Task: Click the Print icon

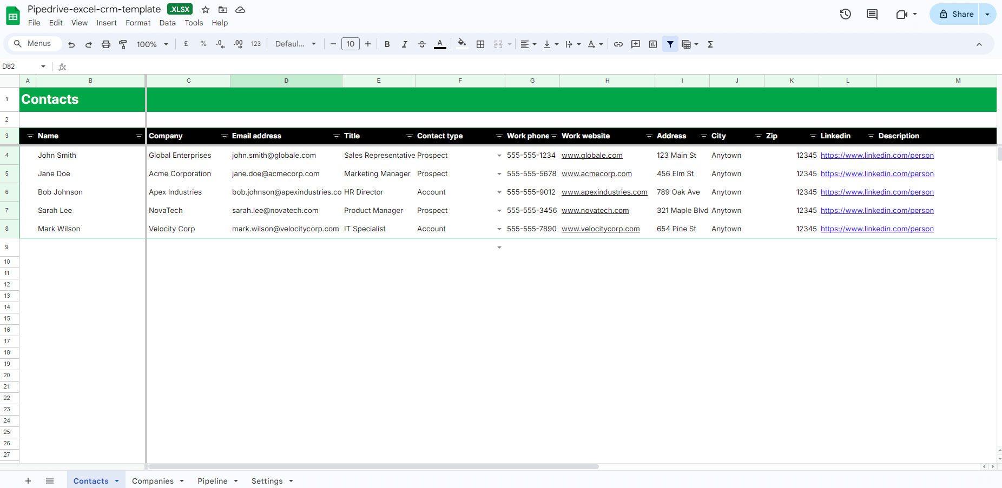Action: tap(106, 44)
